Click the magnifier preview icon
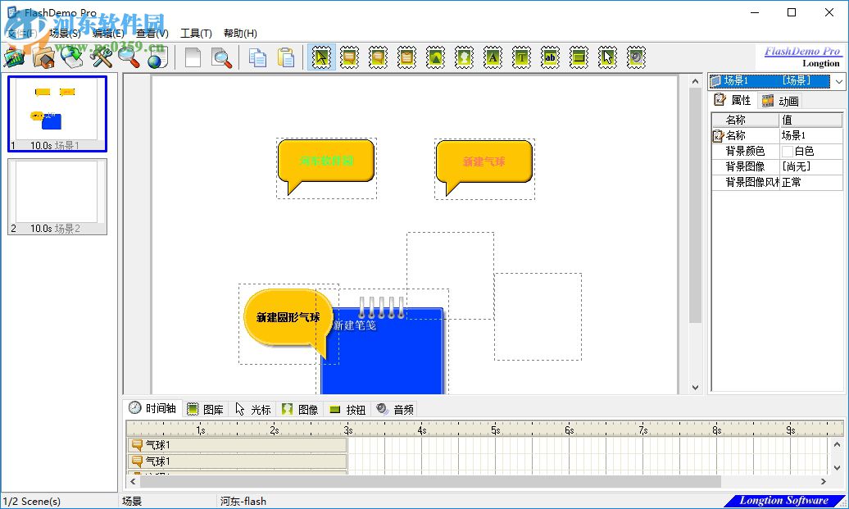Screen dimensions: 849x509 click(127, 57)
